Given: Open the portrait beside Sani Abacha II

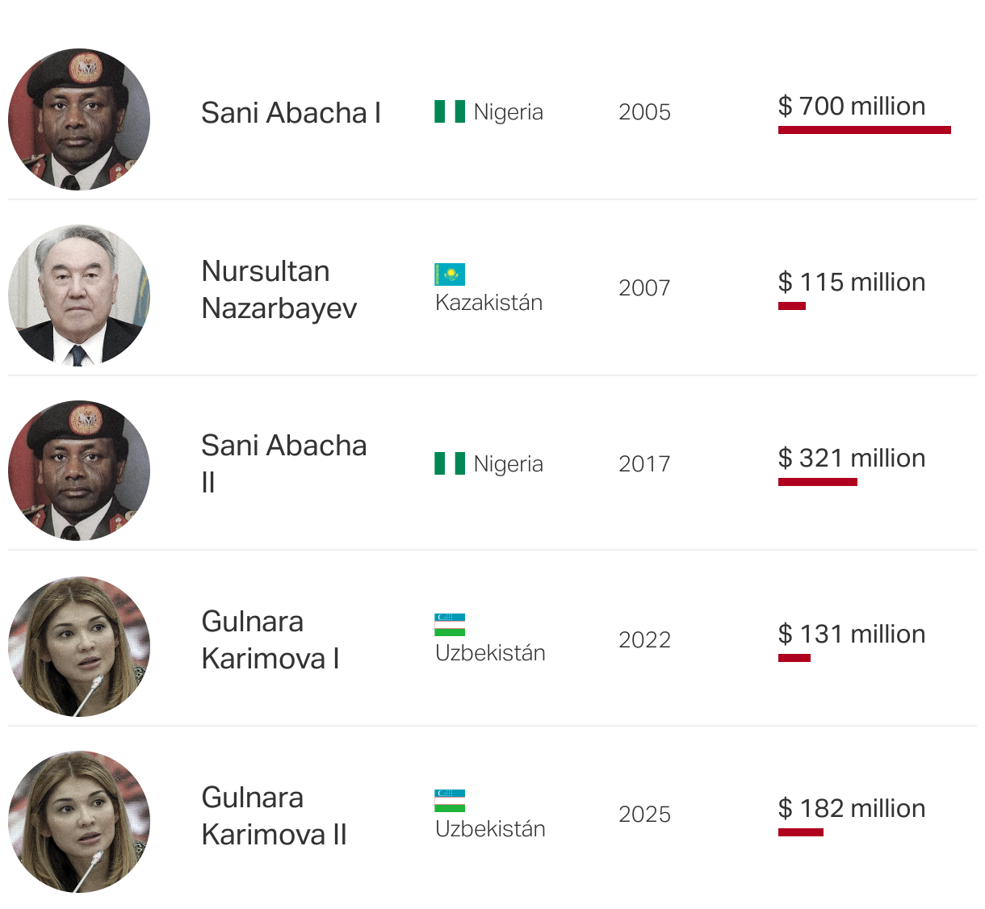Looking at the screenshot, I should [x=79, y=471].
